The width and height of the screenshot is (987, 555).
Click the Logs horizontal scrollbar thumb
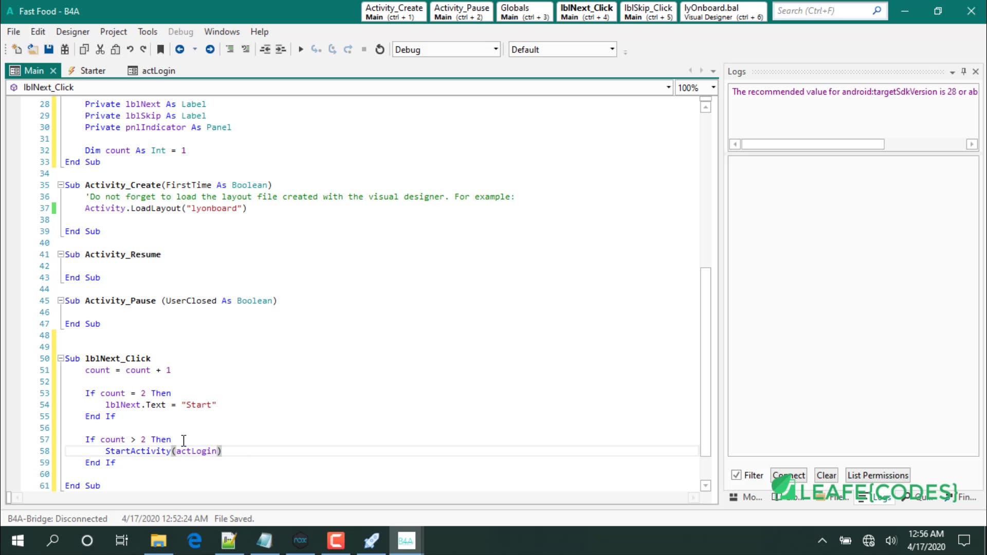point(812,144)
